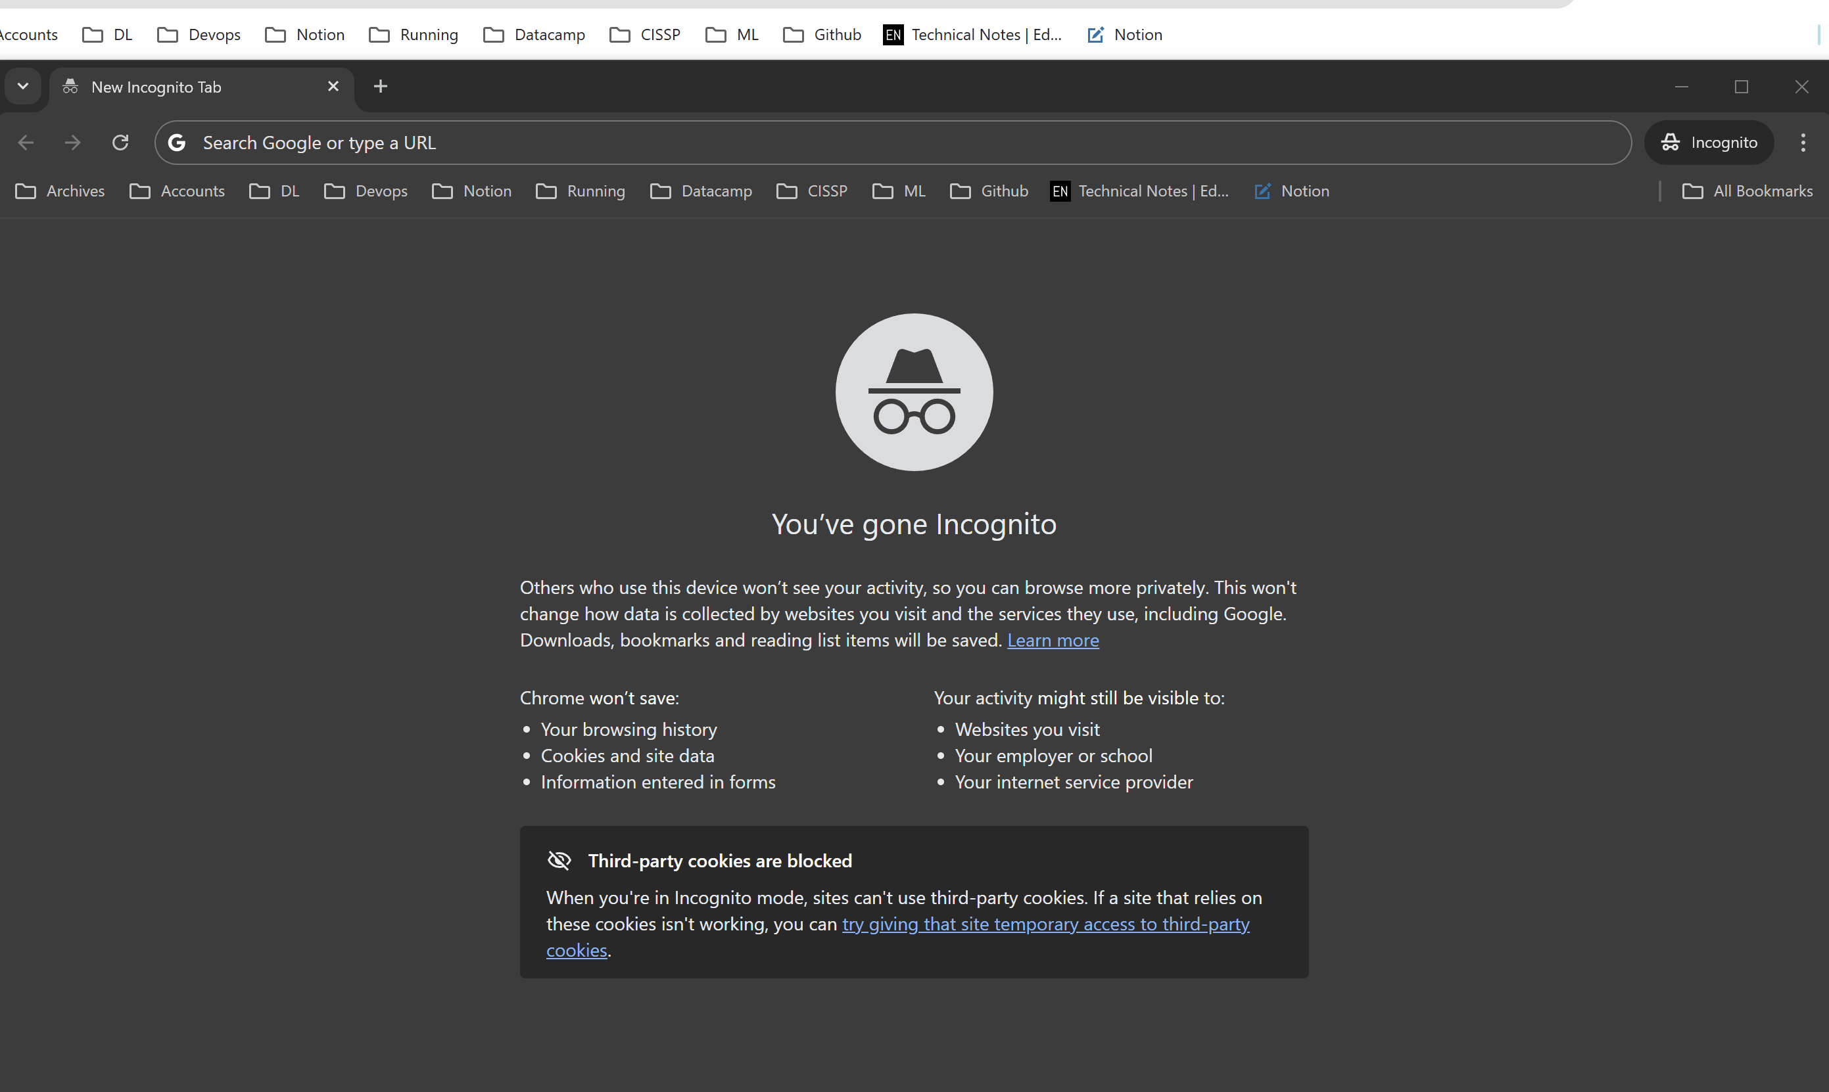Click 'Your browsing history' list item

(629, 730)
